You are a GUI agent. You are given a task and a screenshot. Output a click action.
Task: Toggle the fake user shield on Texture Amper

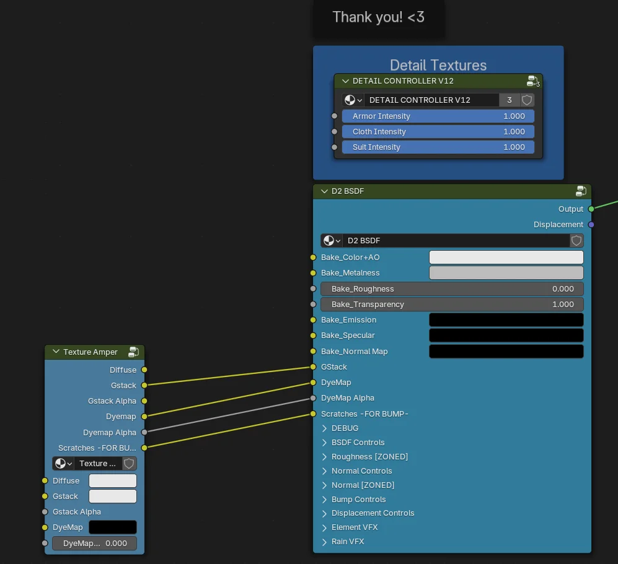[128, 463]
